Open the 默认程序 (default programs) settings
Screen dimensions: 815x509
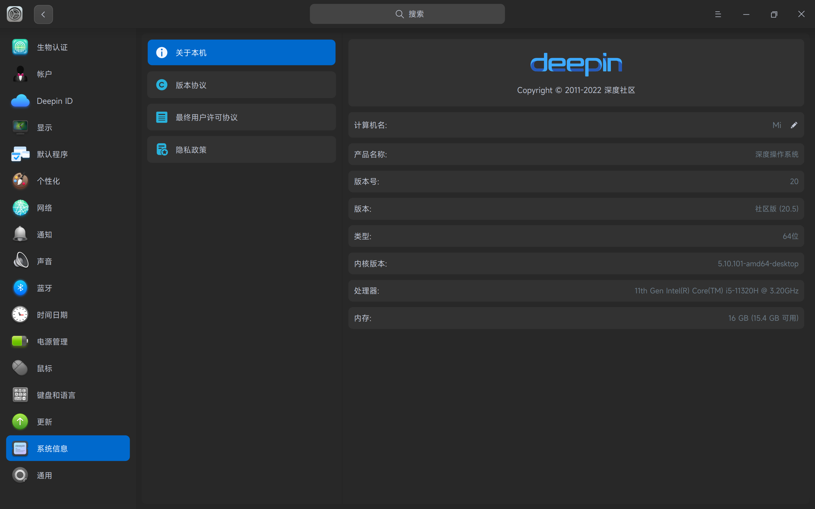[53, 154]
